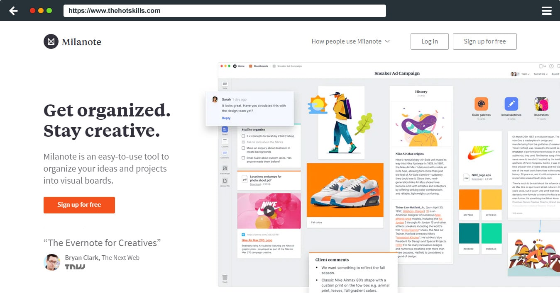560x293 pixels.
Task: Open the mushroom illustration card
Action: [534, 254]
